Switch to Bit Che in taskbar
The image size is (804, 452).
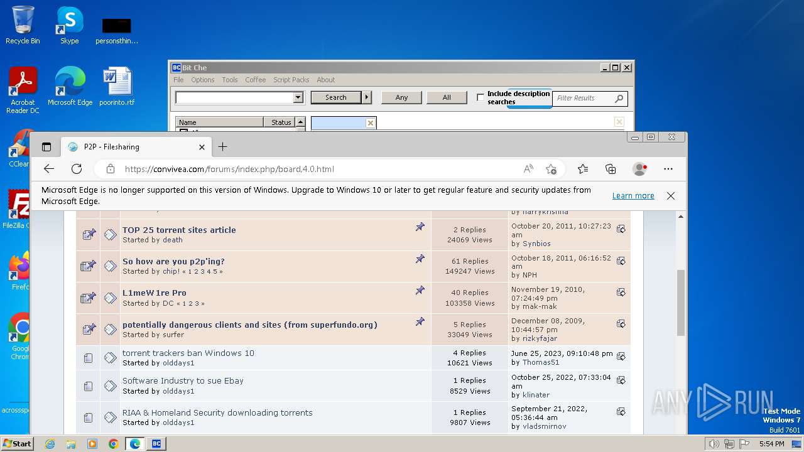tap(156, 444)
